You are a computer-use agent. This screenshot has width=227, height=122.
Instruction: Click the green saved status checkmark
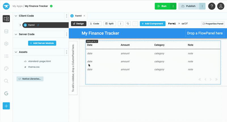pyautogui.click(x=51, y=6)
